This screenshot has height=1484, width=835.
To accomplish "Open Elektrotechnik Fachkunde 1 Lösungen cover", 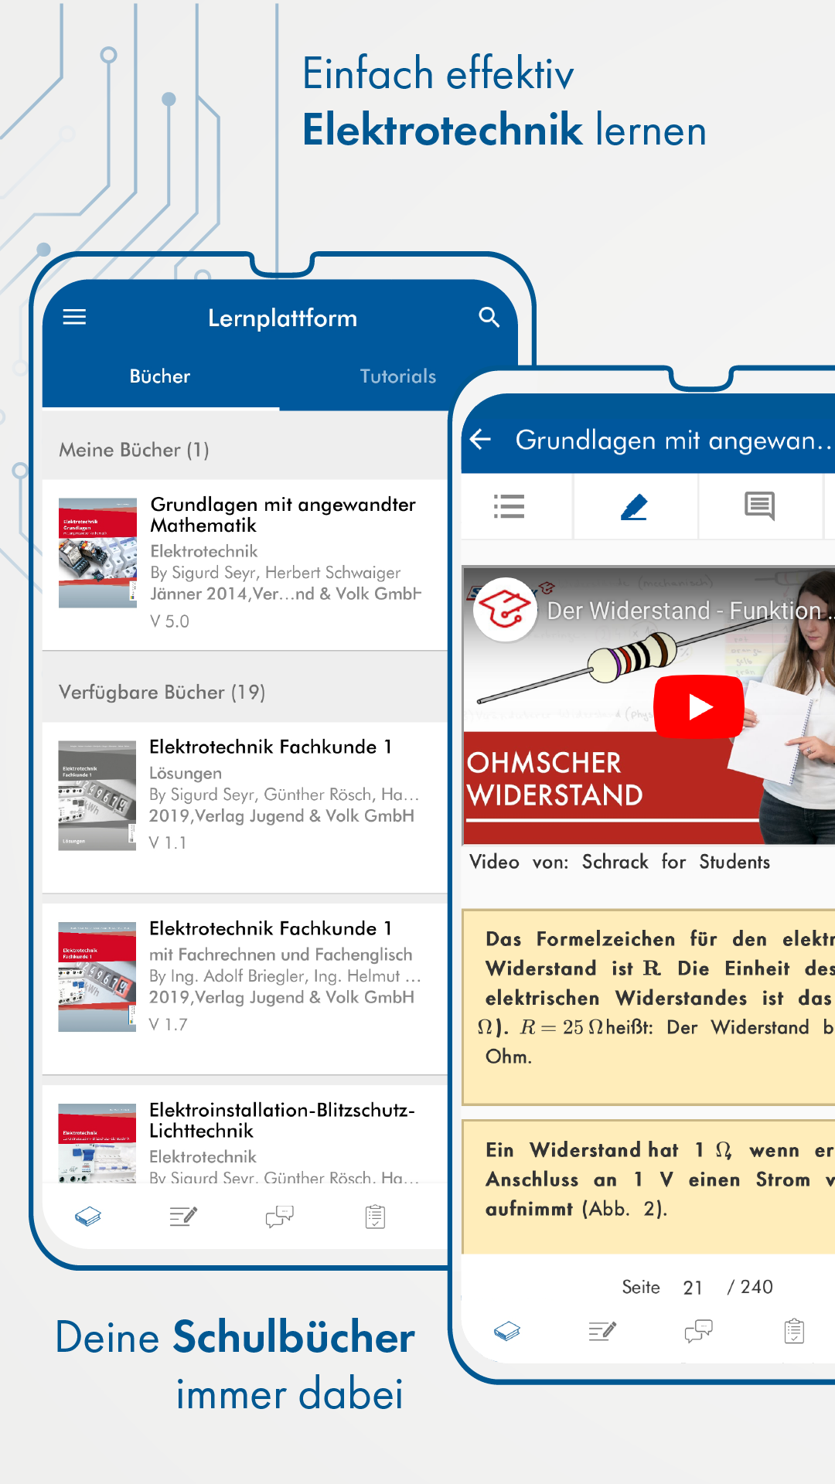I will [x=97, y=795].
